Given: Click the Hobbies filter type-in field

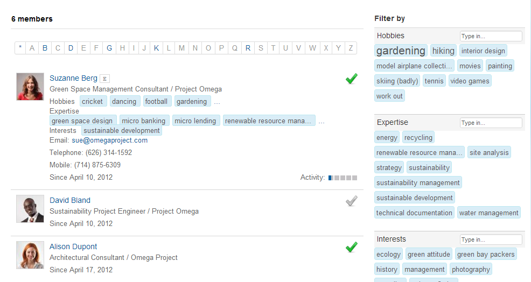Looking at the screenshot, I should pyautogui.click(x=491, y=36).
